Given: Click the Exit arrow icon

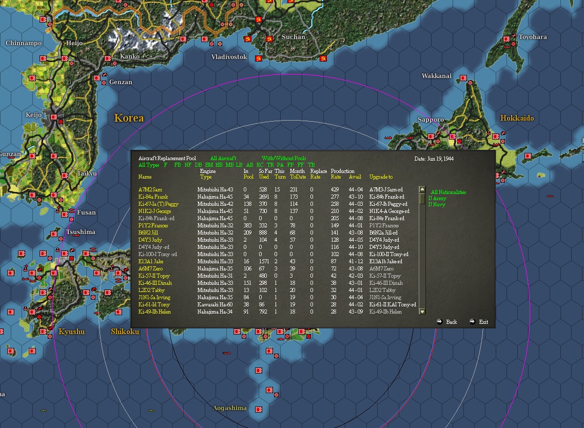Looking at the screenshot, I should (x=472, y=321).
